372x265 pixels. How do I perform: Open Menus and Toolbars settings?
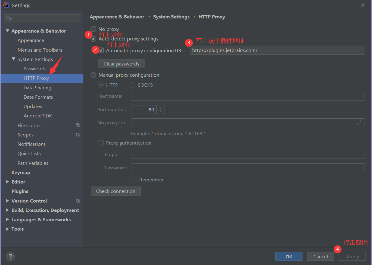40,50
